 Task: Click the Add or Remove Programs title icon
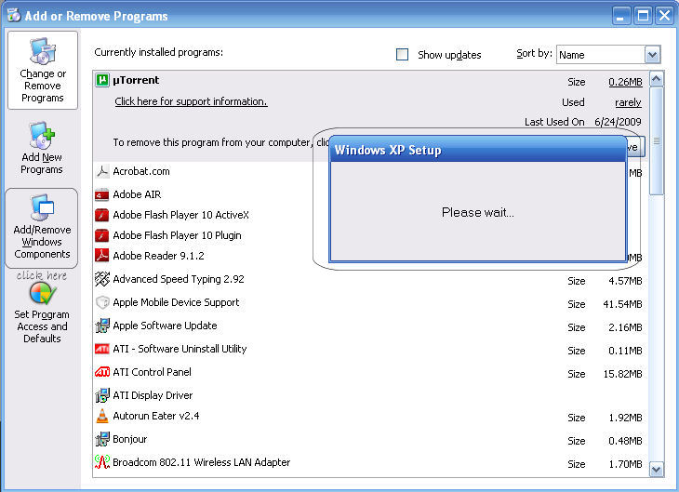click(x=14, y=15)
